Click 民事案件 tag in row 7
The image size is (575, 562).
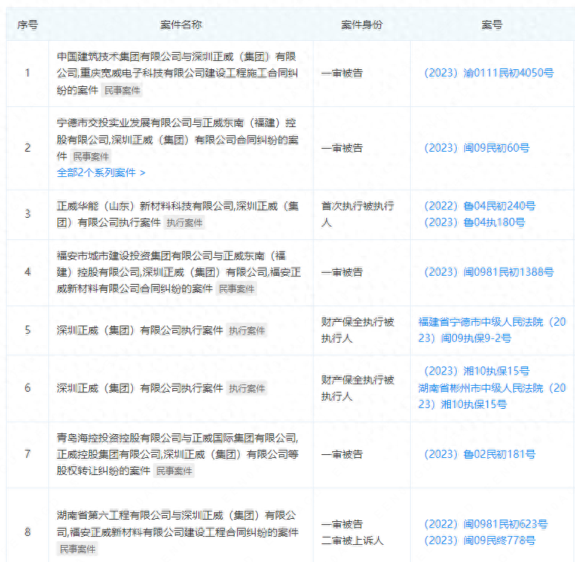tap(174, 471)
